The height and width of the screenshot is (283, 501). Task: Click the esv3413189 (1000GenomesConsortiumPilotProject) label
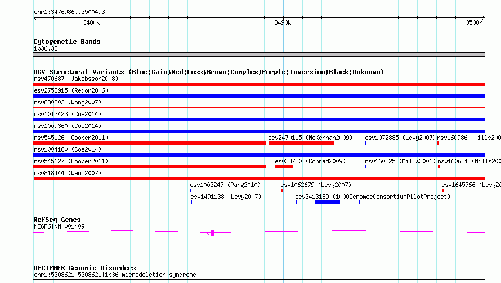pos(373,197)
